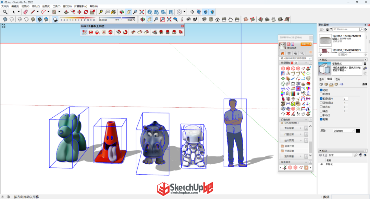Open the 相机(C) menu
370x199 pixels.
coord(36,7)
